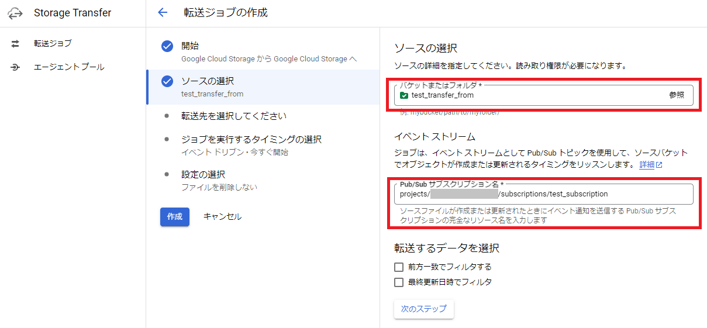Click the checkmark icon of 開始 step
This screenshot has height=328, width=707.
pyautogui.click(x=167, y=46)
